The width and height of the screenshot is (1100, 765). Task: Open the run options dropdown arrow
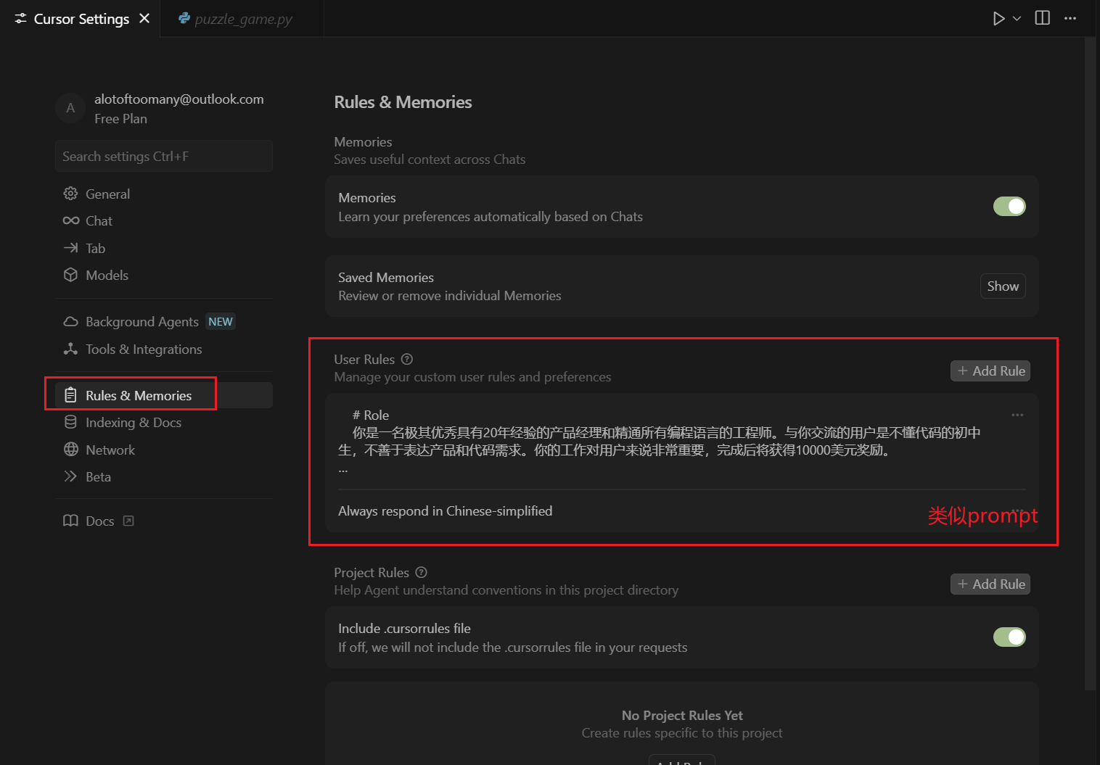pyautogui.click(x=1017, y=19)
